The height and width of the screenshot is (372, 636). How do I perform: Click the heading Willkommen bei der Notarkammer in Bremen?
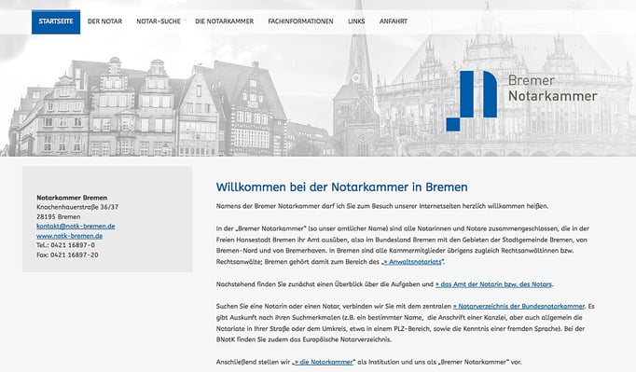(341, 187)
